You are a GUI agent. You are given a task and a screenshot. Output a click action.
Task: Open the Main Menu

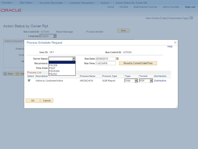27,3
